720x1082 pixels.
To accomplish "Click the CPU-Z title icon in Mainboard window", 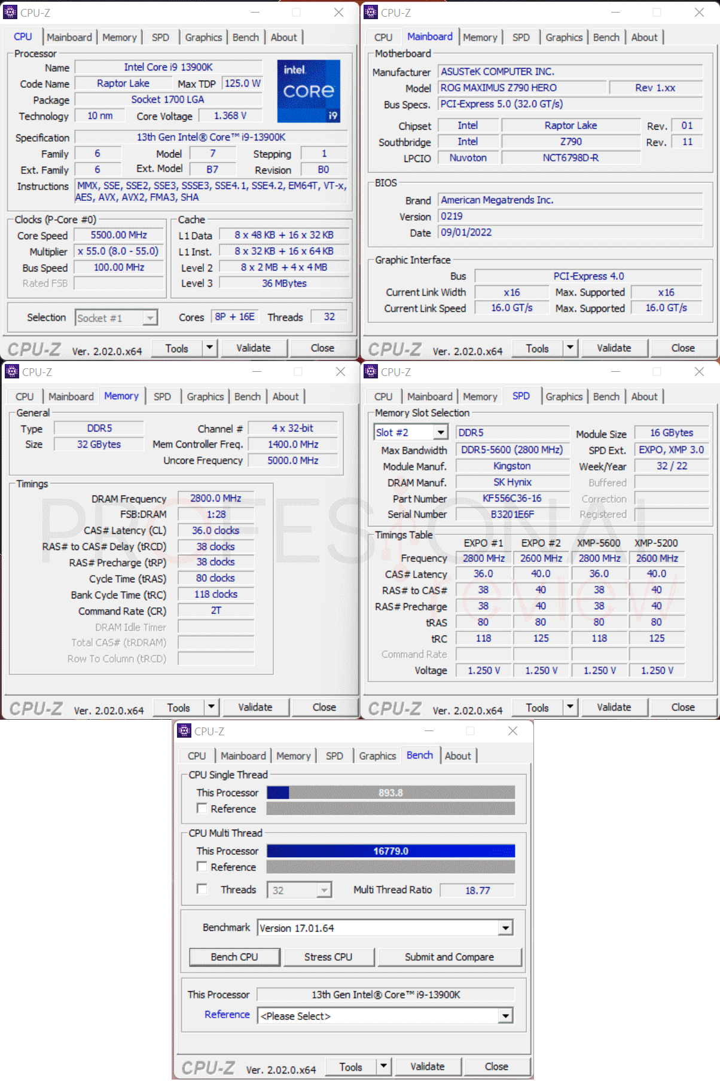I will point(371,12).
